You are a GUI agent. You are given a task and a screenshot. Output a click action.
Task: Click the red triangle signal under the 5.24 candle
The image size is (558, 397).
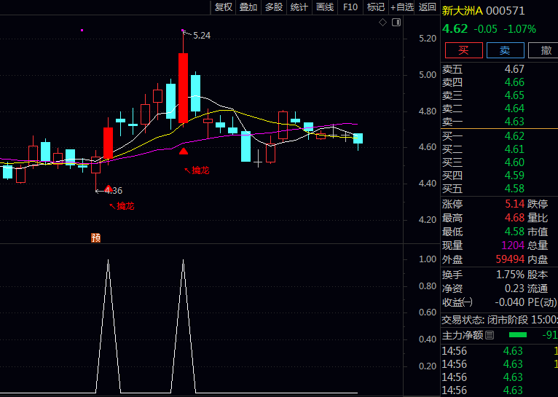(x=184, y=151)
